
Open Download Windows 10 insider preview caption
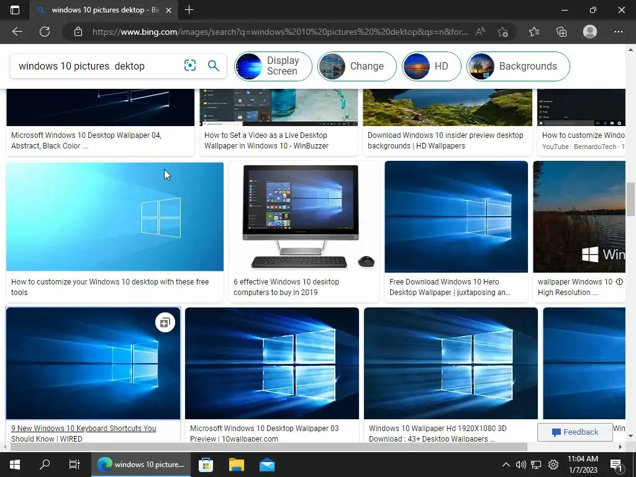tap(445, 140)
